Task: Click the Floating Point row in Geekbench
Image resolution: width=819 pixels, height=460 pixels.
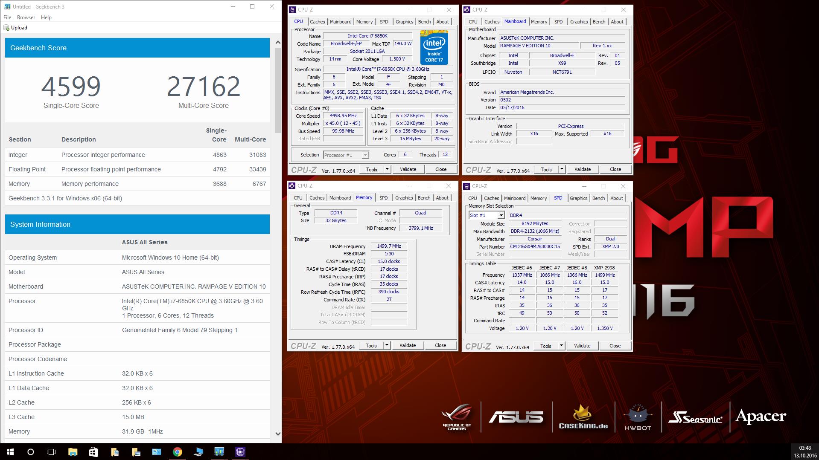Action: [137, 169]
